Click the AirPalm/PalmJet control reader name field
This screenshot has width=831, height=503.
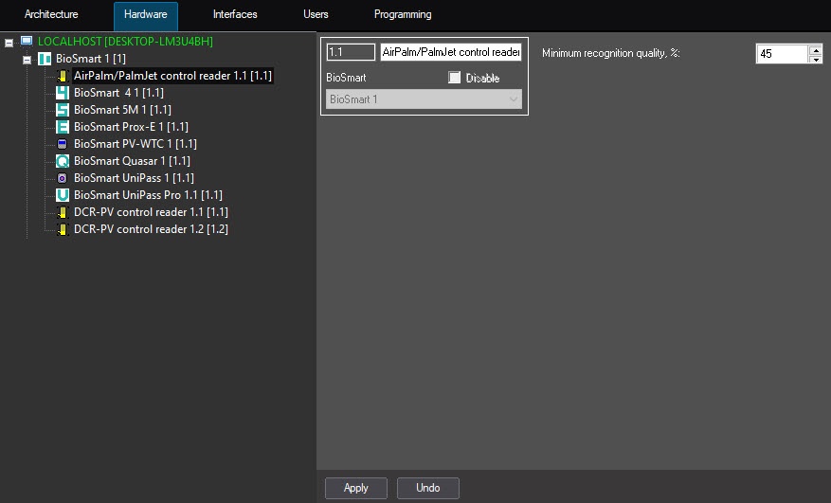pos(451,52)
